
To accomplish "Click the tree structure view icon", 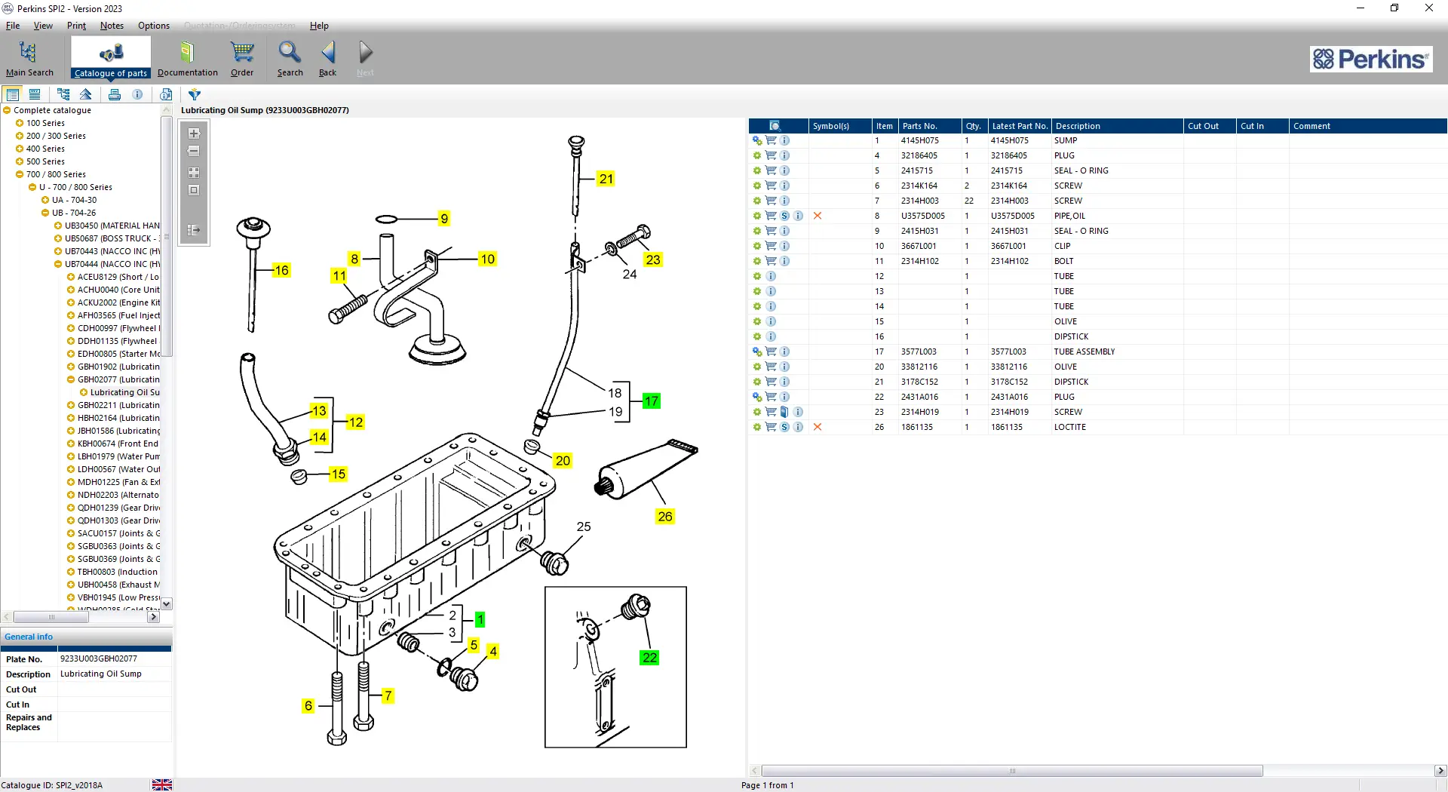I will tap(63, 94).
